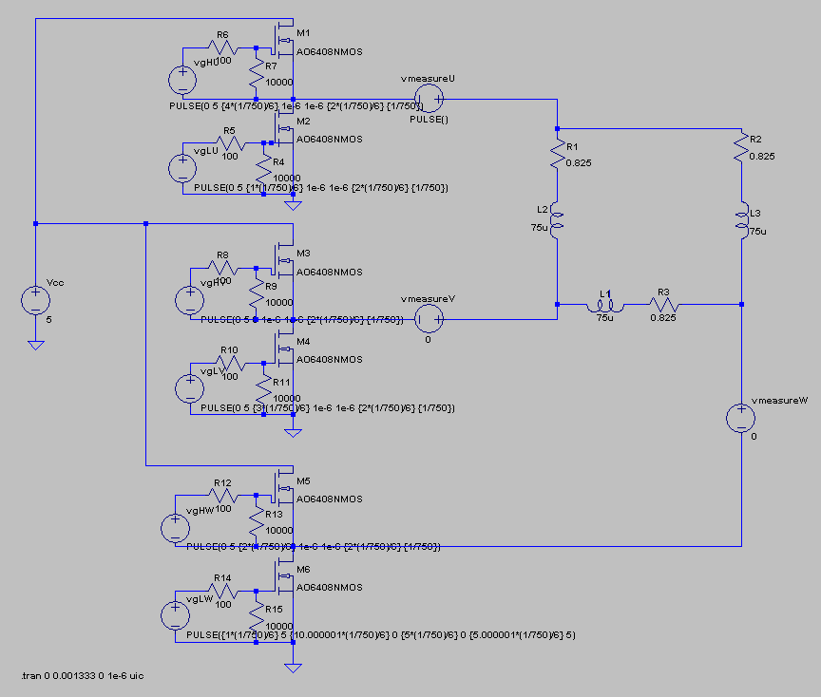Click the '0' value under vmeasureV

click(428, 340)
